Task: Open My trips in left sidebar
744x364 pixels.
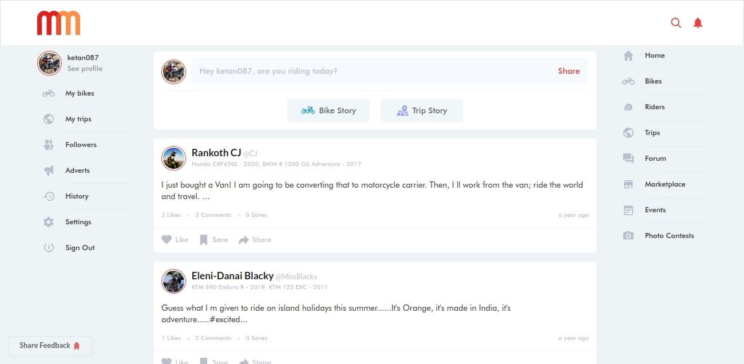Action: coord(78,119)
